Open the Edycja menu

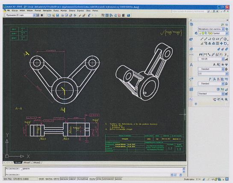(15, 11)
